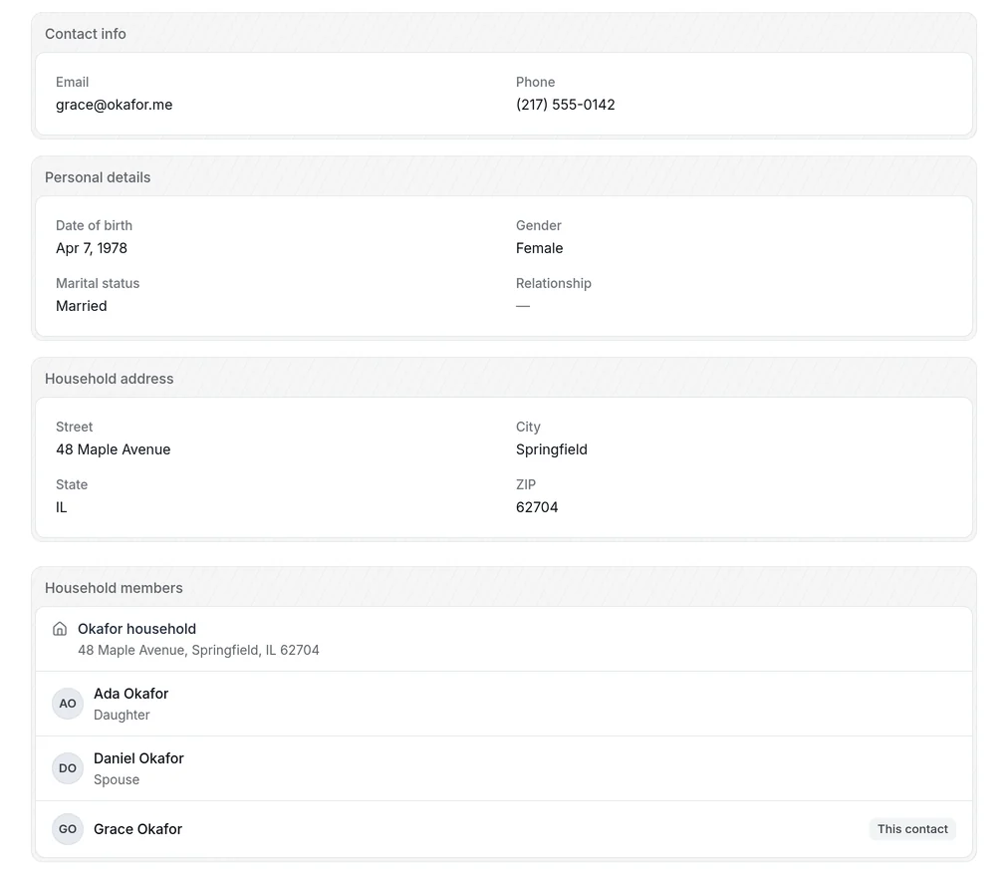Click the City field label

[x=529, y=428]
